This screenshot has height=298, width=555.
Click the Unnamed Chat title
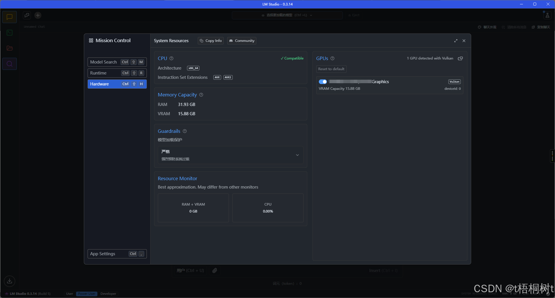(34, 27)
